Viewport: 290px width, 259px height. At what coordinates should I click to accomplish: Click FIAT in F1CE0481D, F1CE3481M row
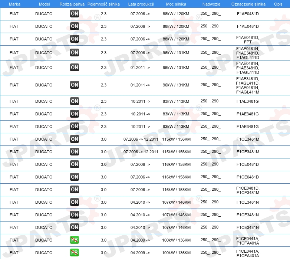pyautogui.click(x=14, y=190)
